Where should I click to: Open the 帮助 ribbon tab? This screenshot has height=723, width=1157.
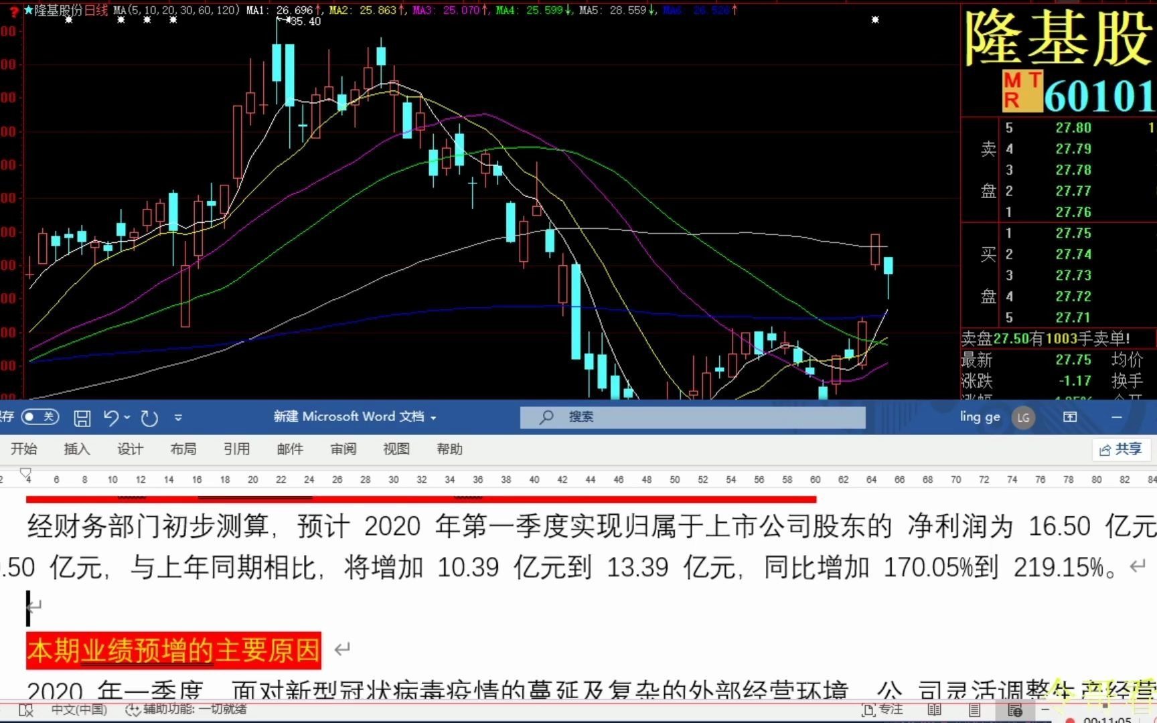click(449, 449)
